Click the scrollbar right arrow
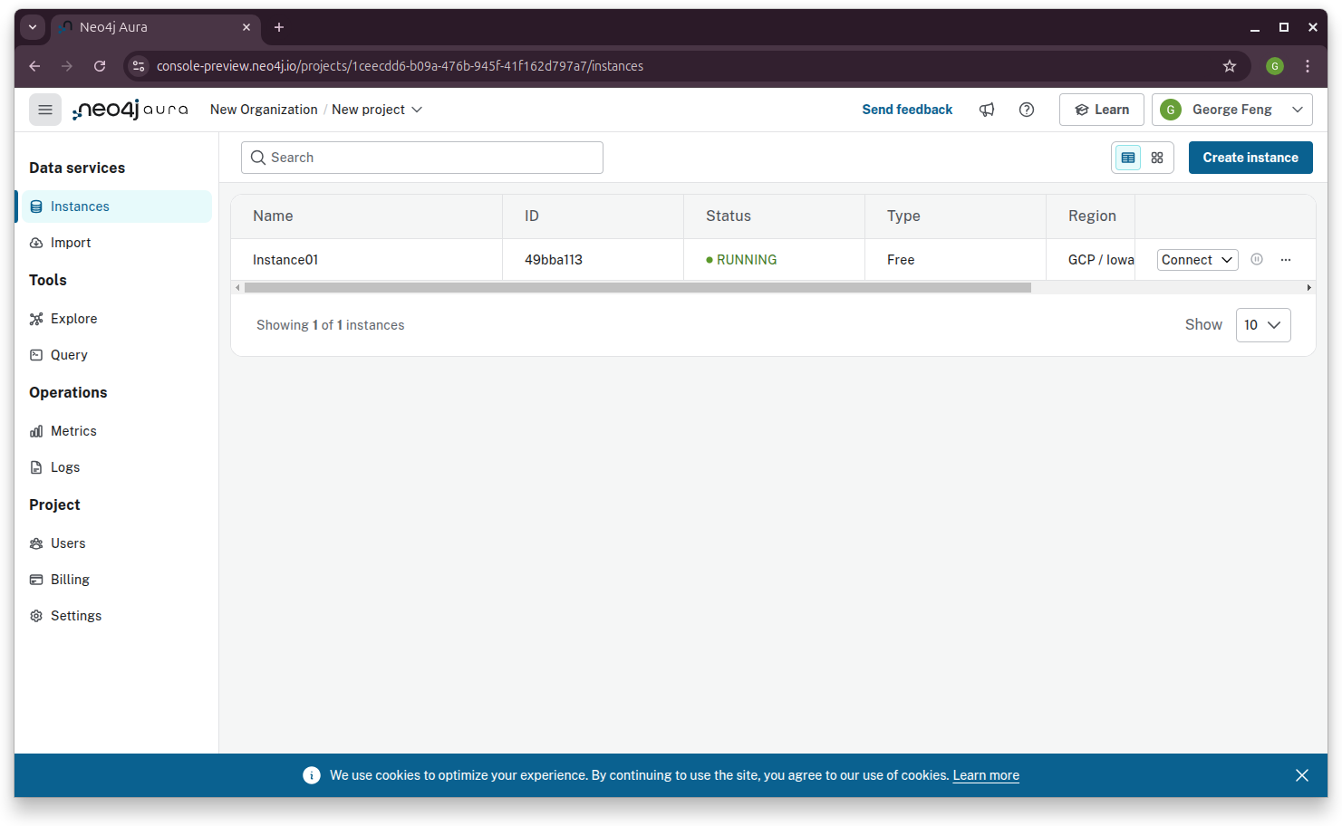 (x=1308, y=288)
